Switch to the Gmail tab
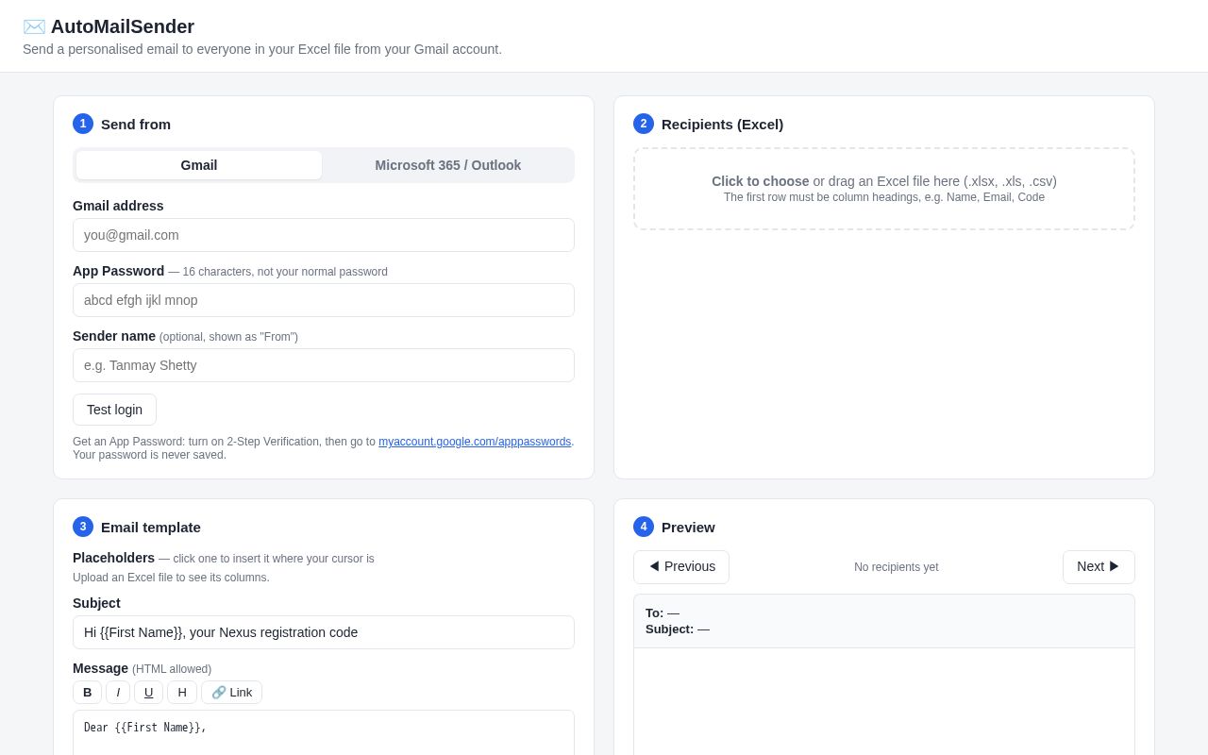Viewport: 1208px width, 755px height. click(x=199, y=165)
